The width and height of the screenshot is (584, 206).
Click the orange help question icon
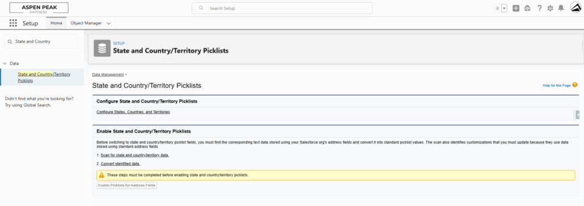click(575, 85)
